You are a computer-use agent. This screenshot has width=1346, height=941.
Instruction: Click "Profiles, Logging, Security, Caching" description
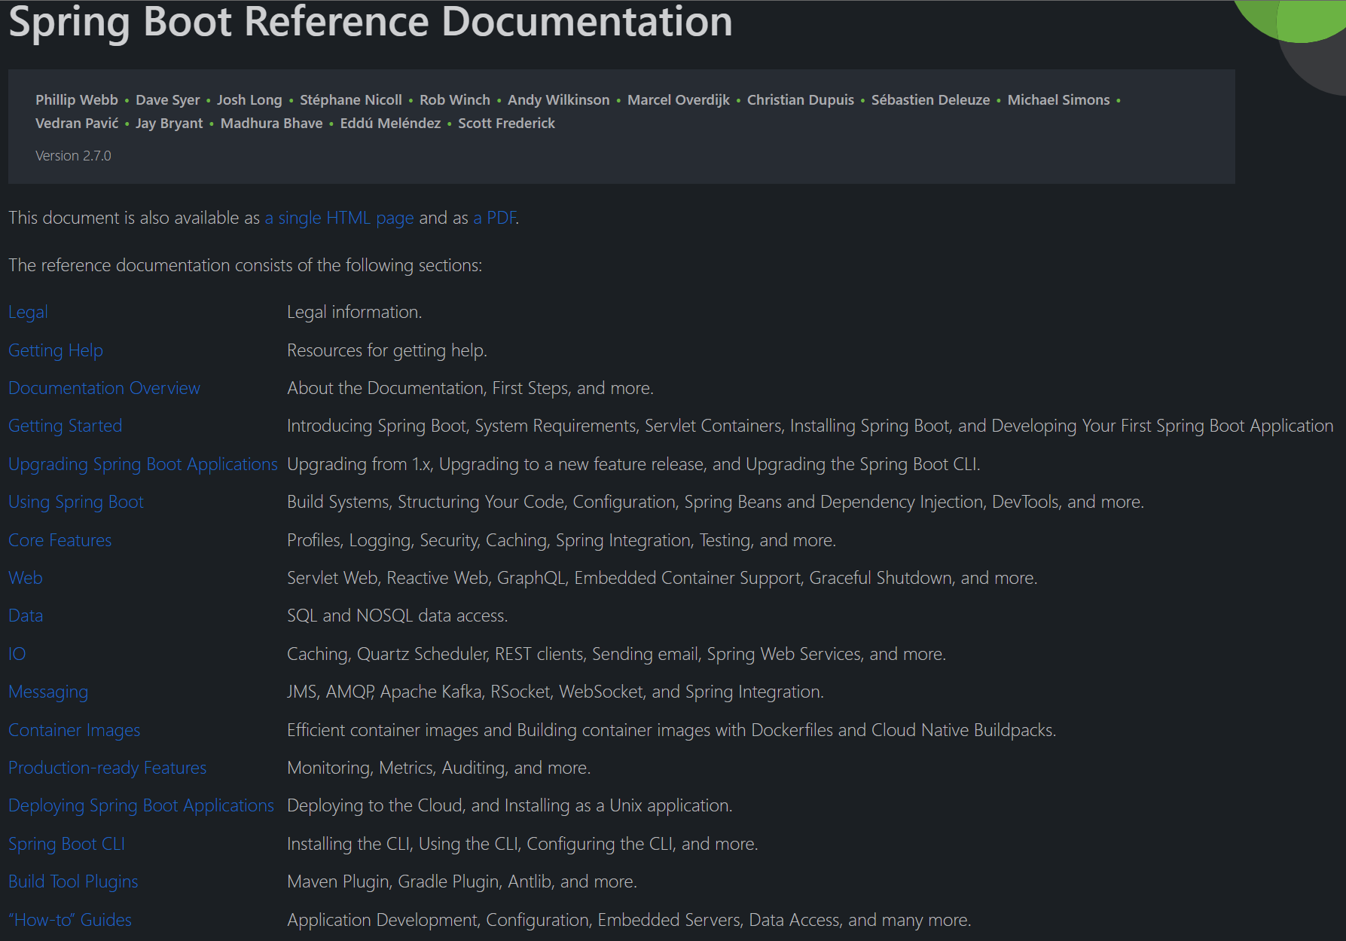coord(561,541)
